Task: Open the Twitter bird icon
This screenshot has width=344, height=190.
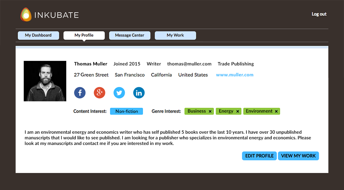Action: [x=119, y=93]
